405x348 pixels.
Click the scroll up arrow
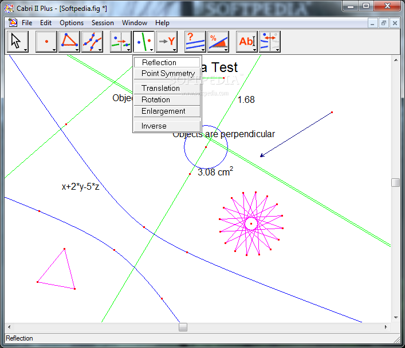click(396, 60)
